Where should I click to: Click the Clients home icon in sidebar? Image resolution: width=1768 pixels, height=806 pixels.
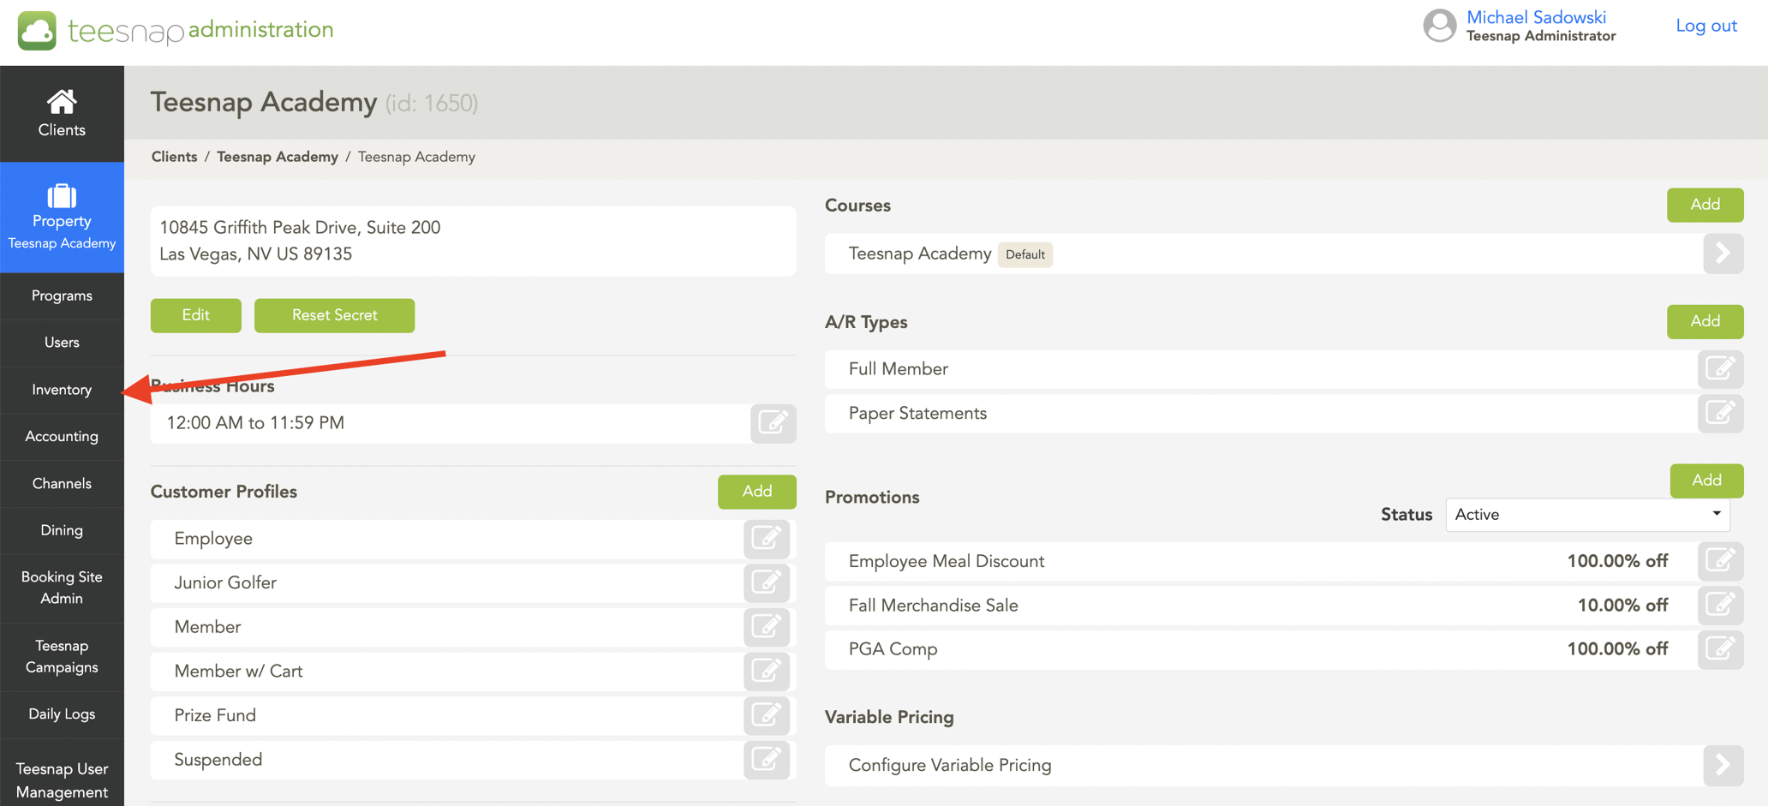click(x=62, y=102)
